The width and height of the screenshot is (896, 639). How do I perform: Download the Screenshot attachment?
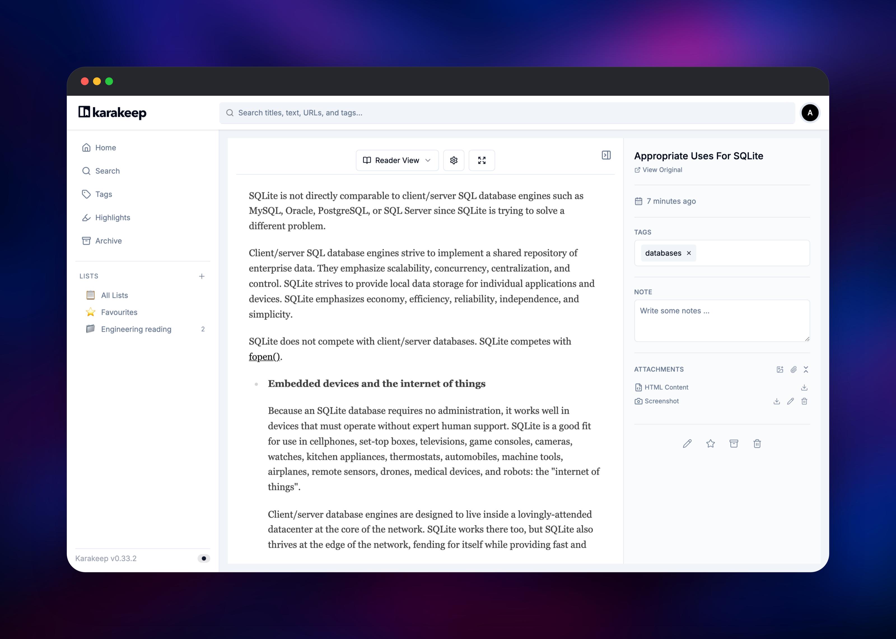776,401
